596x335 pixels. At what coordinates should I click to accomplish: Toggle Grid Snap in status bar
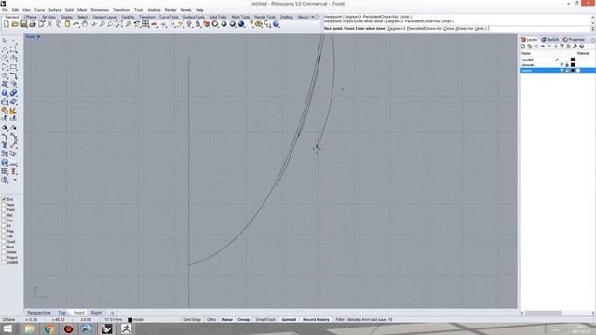coord(192,320)
